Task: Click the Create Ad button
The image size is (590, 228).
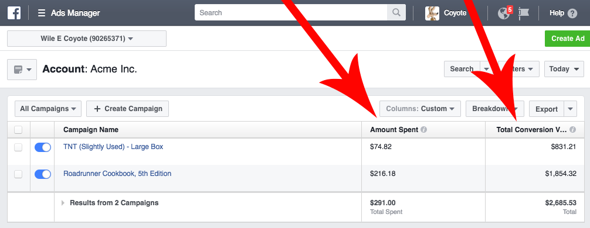Action: click(568, 39)
